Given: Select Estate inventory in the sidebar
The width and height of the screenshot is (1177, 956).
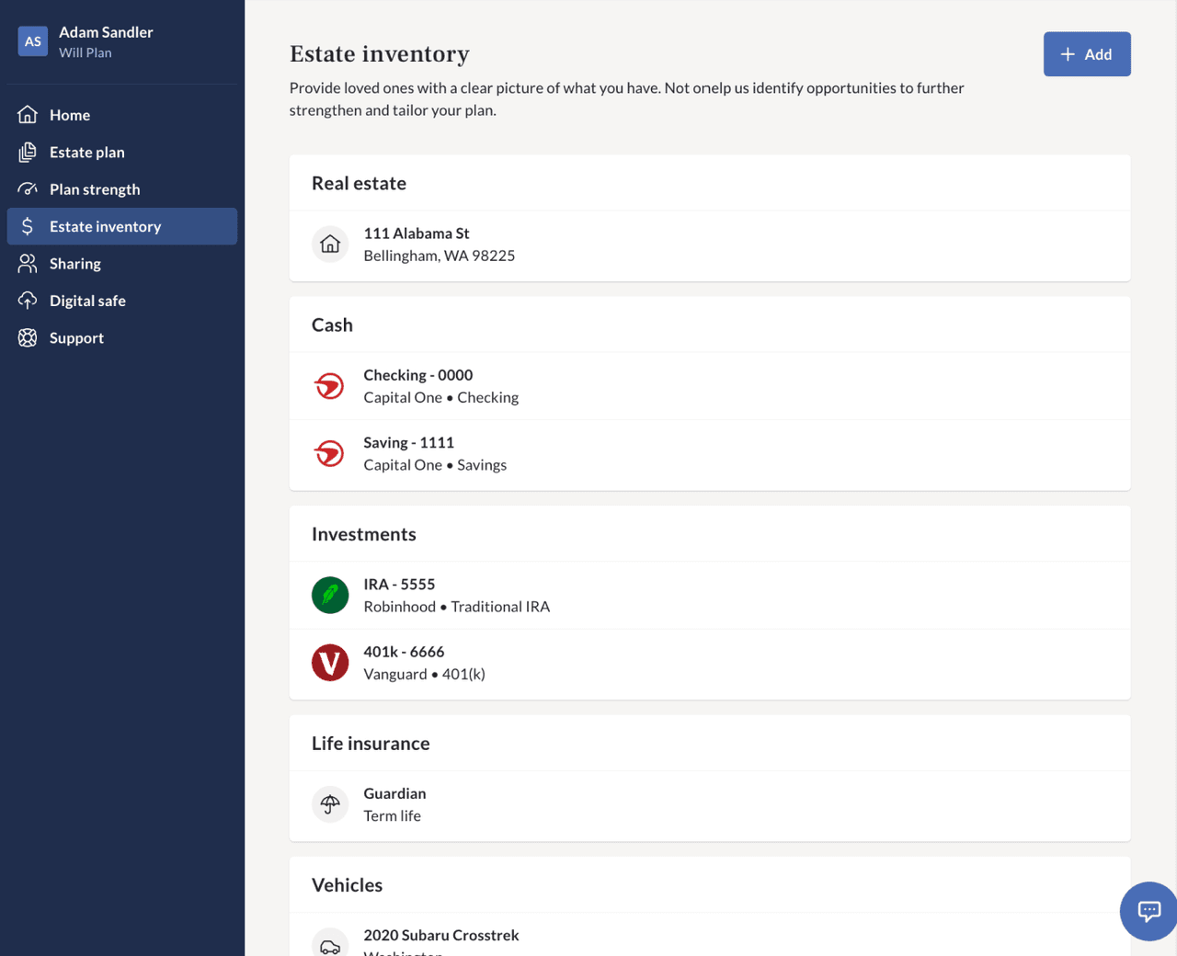Looking at the screenshot, I should tap(105, 227).
